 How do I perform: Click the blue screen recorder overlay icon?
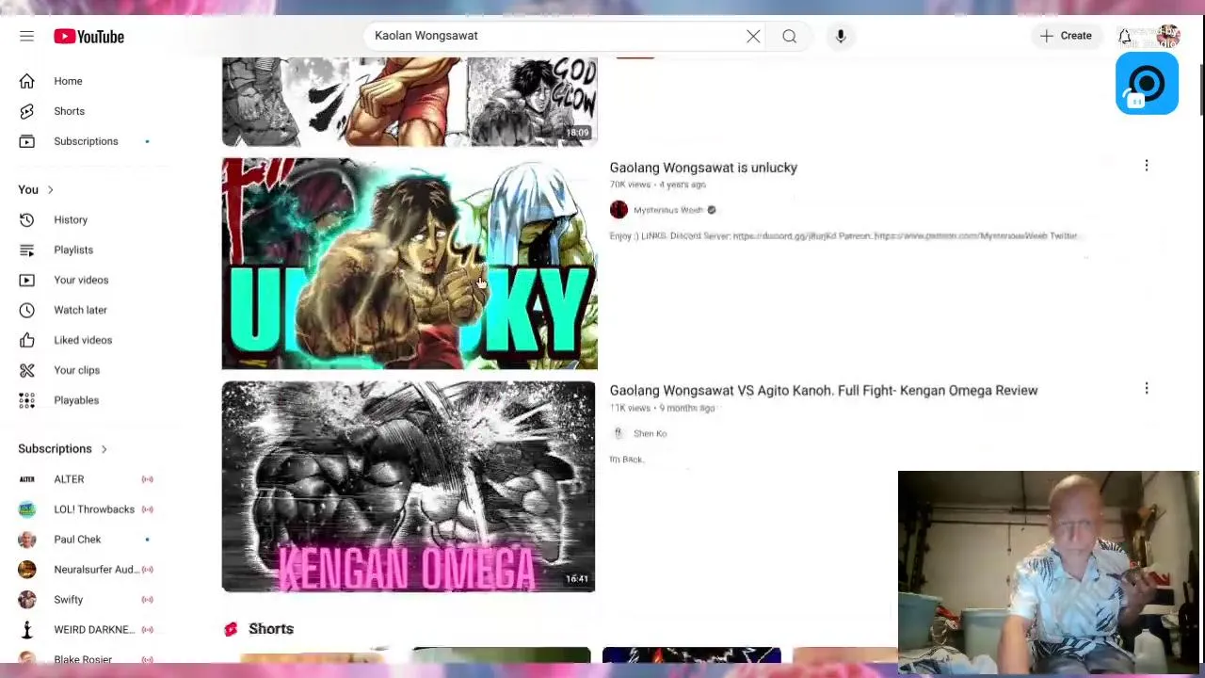(x=1147, y=85)
